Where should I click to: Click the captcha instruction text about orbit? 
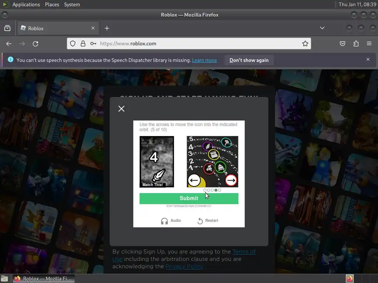[188, 127]
